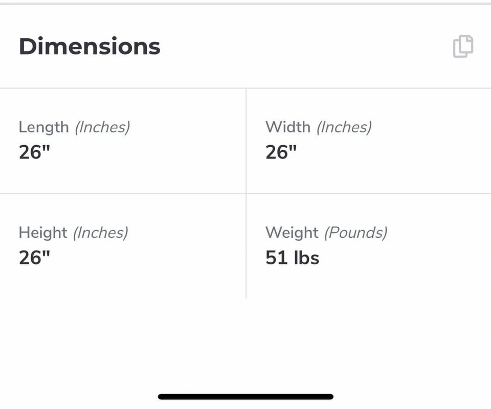
Task: Select the Height label text
Action: pos(43,233)
